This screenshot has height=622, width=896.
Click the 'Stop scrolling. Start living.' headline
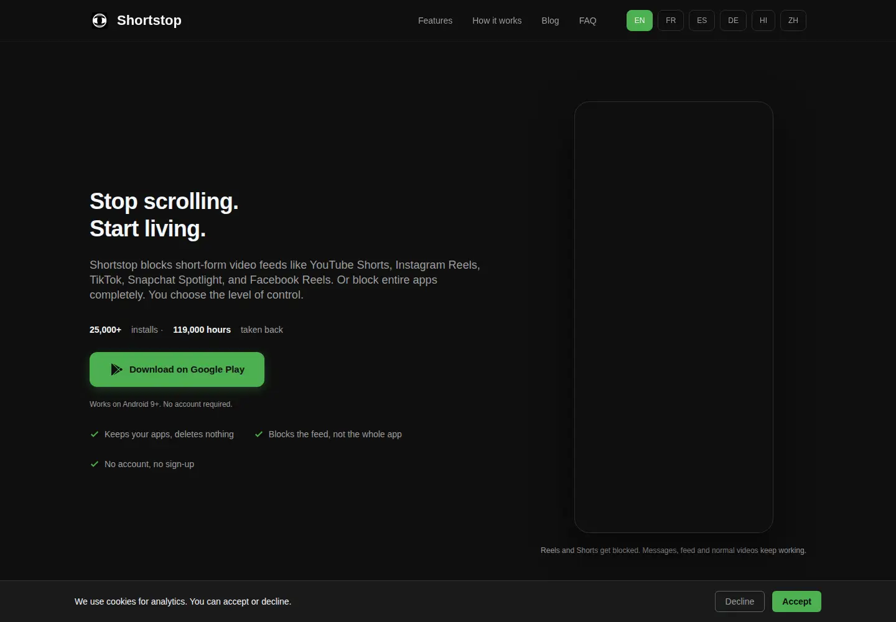164,215
